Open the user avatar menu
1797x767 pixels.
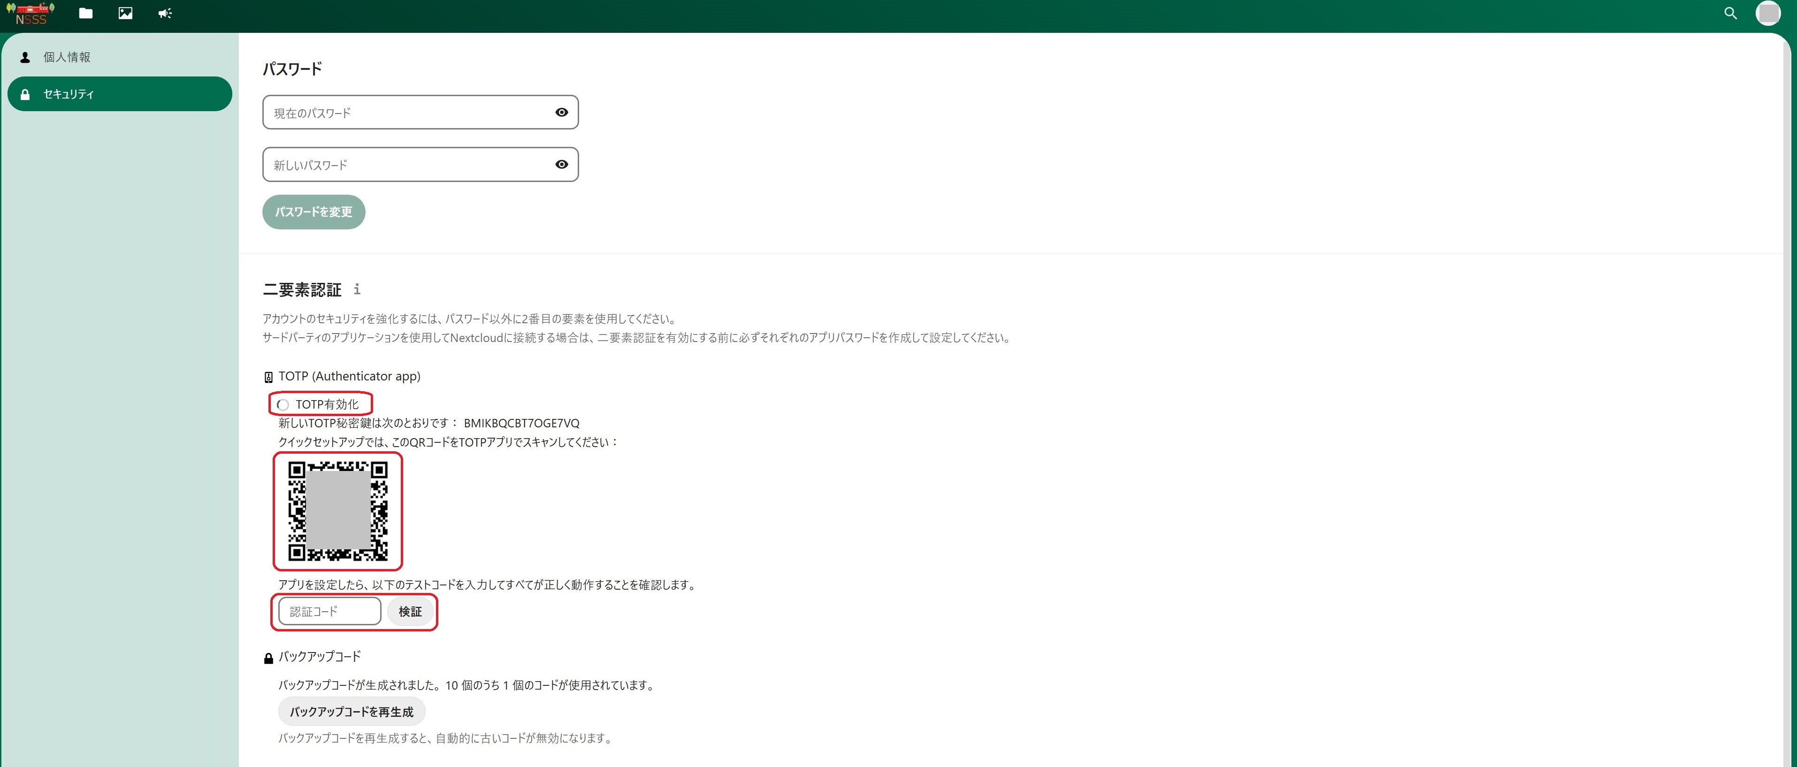click(x=1768, y=13)
